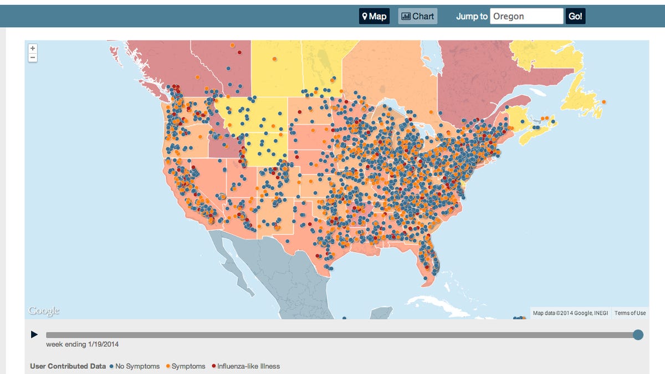Open the Terms of Use link

click(629, 312)
